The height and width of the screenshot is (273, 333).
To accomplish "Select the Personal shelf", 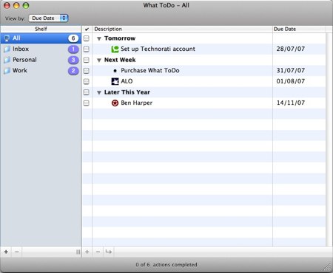I will pyautogui.click(x=41, y=60).
